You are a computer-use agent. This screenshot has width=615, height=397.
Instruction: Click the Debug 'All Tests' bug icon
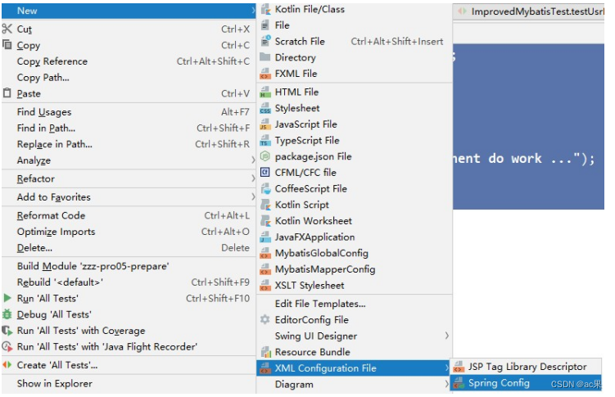coord(7,314)
